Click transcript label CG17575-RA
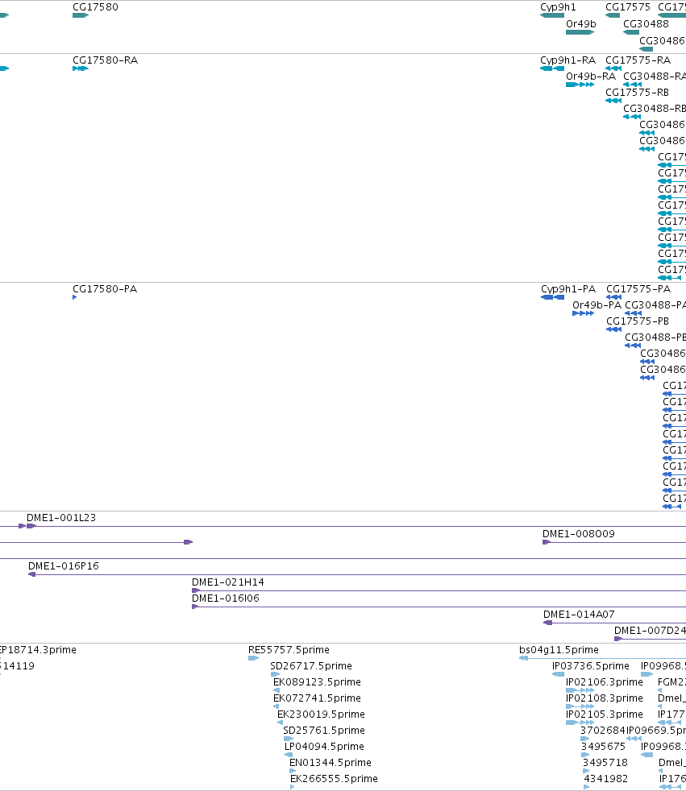This screenshot has width=686, height=791. [x=638, y=60]
